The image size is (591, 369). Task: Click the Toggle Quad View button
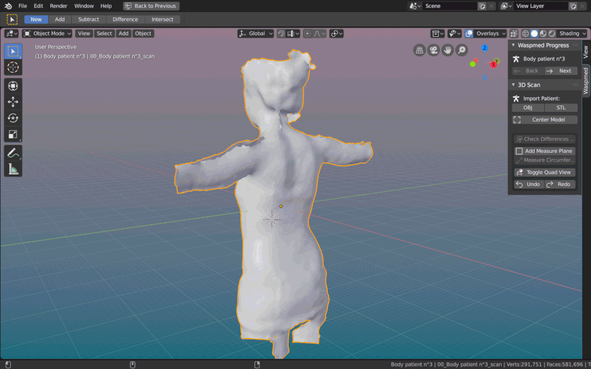pyautogui.click(x=545, y=172)
